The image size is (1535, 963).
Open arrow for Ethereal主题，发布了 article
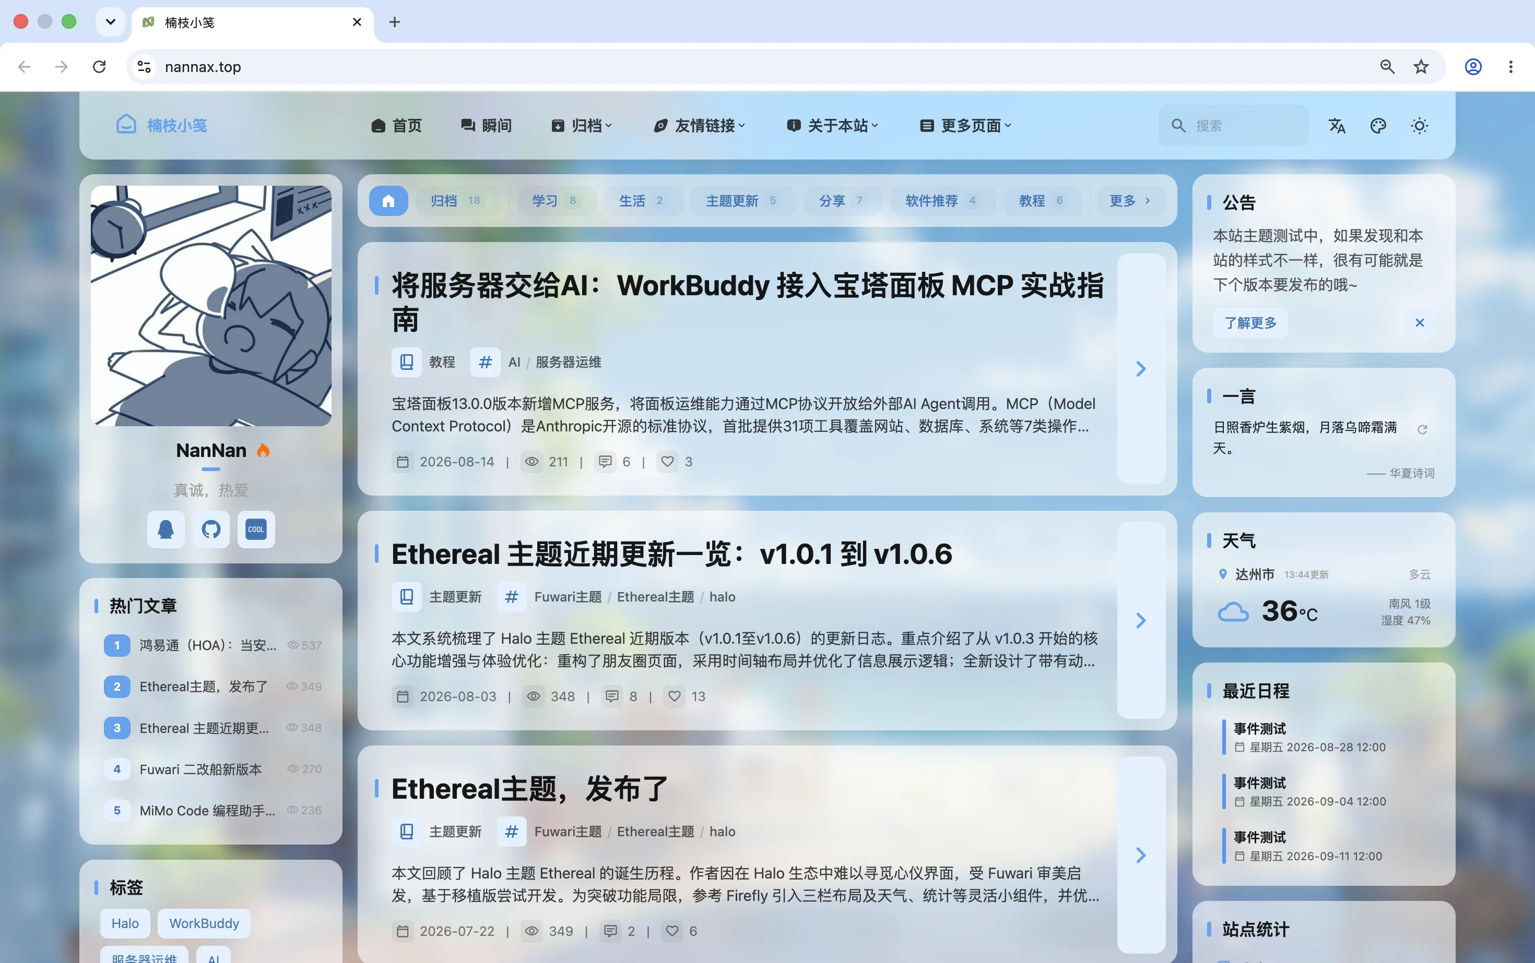click(1141, 854)
